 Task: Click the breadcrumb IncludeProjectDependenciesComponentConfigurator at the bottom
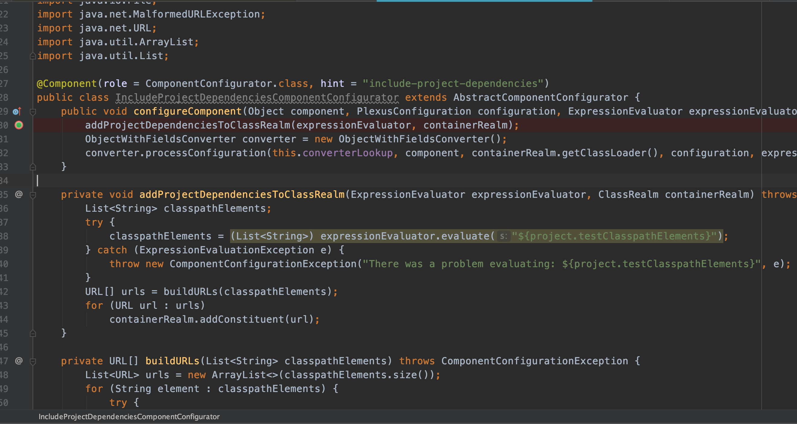point(129,416)
